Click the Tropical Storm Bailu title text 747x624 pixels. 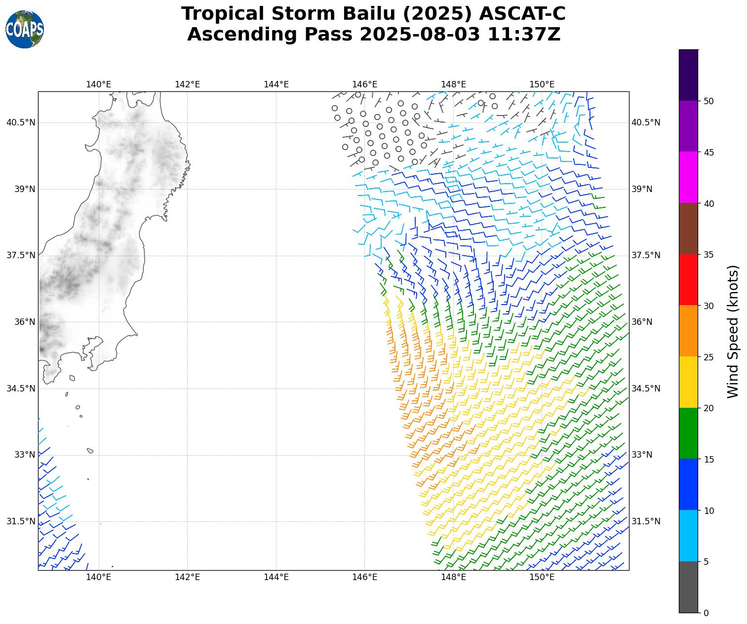[x=373, y=14]
